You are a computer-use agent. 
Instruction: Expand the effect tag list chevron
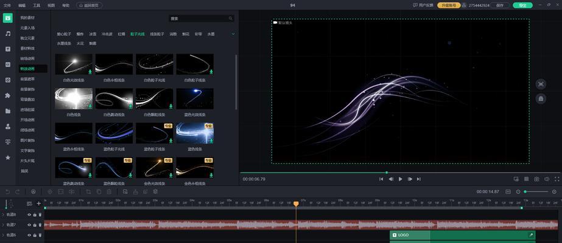click(233, 34)
